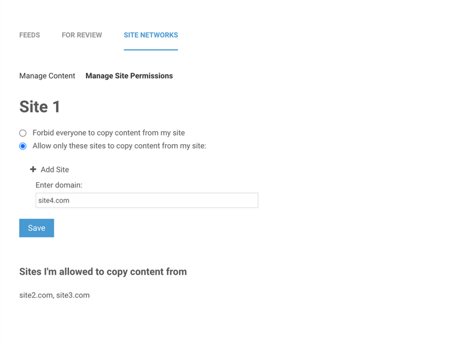The height and width of the screenshot is (341, 469).
Task: Click the site3.com entry in the allowed list
Action: 73,295
